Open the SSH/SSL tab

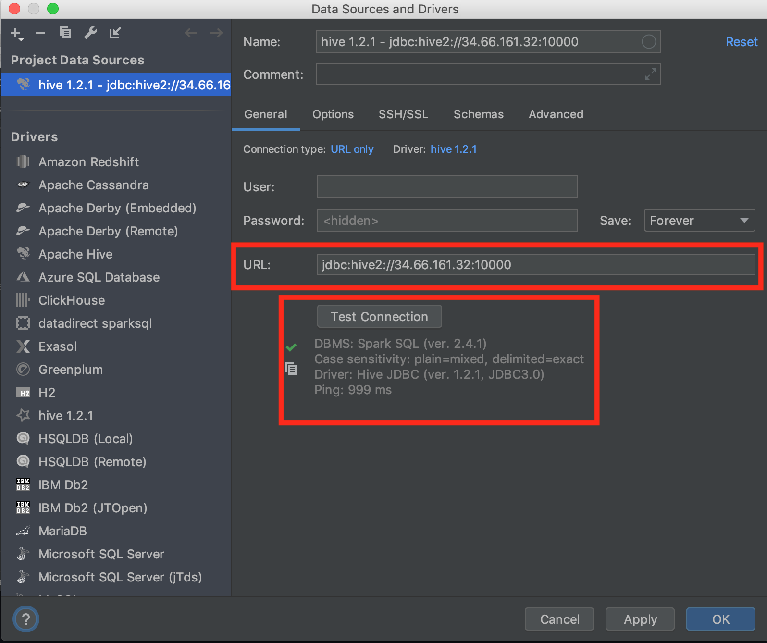pyautogui.click(x=403, y=114)
